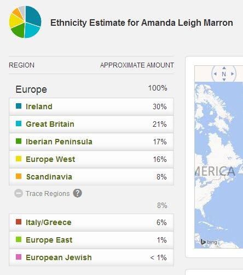Image resolution: width=243 pixels, height=275 pixels.
Task: Click the map over North America
Action: [219, 165]
